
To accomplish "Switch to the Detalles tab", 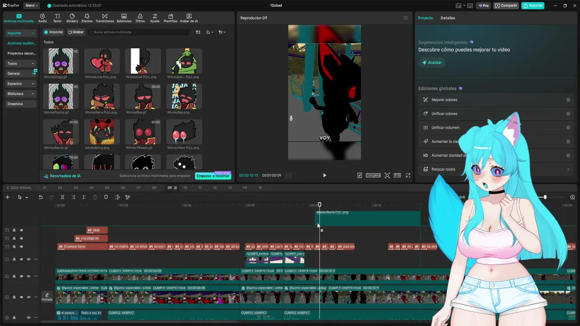I will [x=448, y=18].
